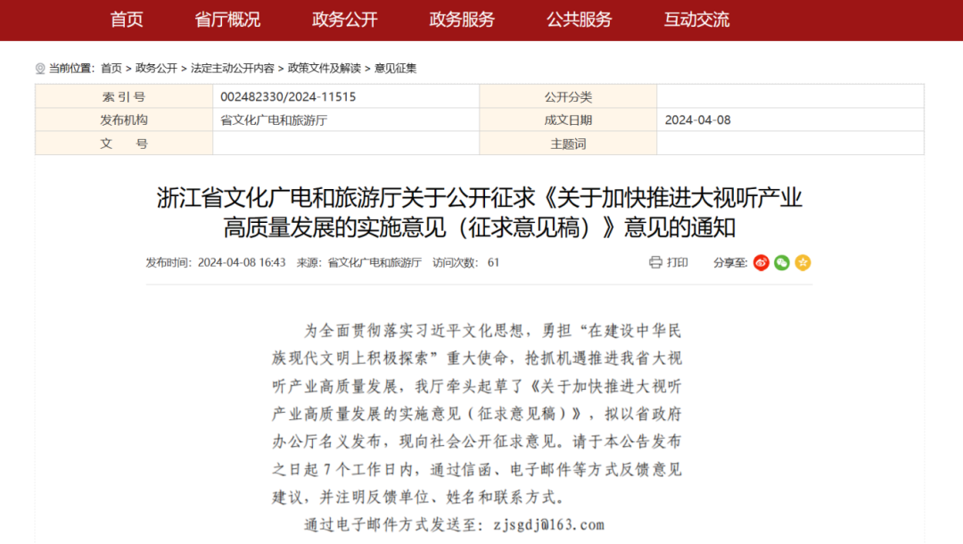The image size is (963, 544).
Task: Click the printer icon beside 打印
Action: pyautogui.click(x=655, y=262)
